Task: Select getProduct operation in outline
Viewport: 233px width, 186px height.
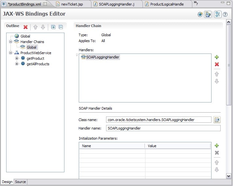Action: 35,58
